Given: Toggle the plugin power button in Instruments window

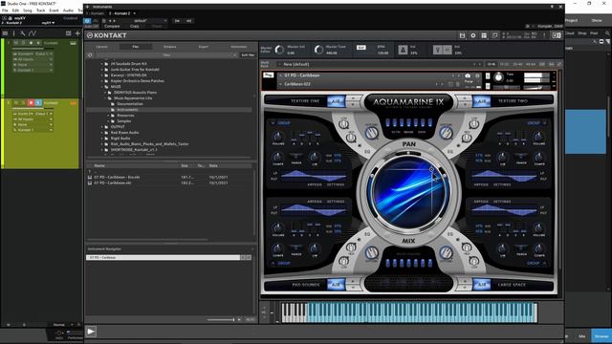Looking at the screenshot, I should pos(87,21).
